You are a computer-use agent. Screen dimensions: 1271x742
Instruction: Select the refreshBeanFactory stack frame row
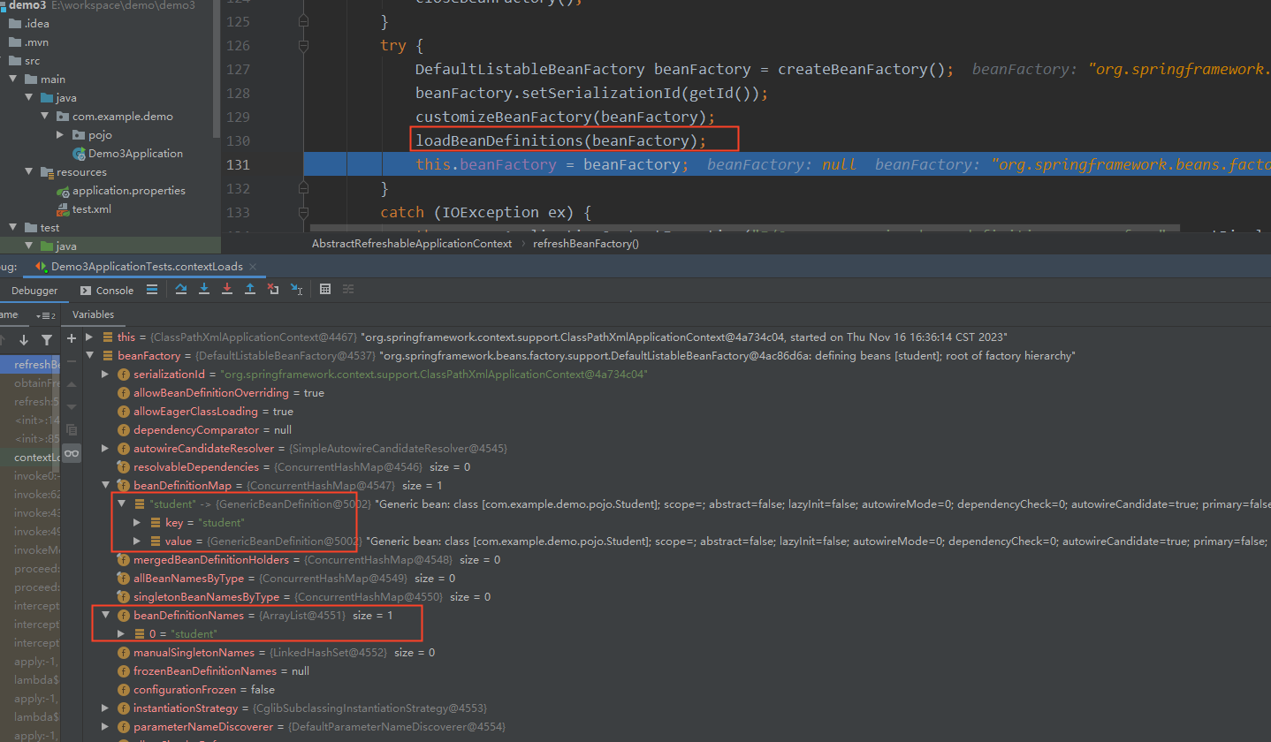(x=31, y=364)
